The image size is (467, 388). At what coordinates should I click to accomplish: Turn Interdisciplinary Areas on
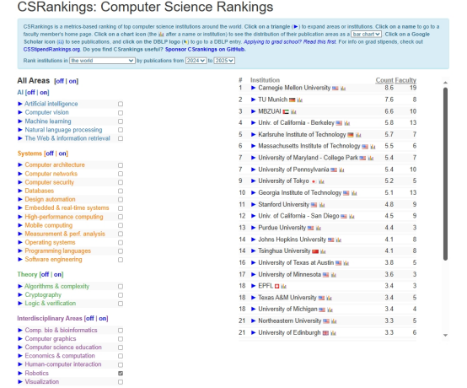click(x=103, y=319)
